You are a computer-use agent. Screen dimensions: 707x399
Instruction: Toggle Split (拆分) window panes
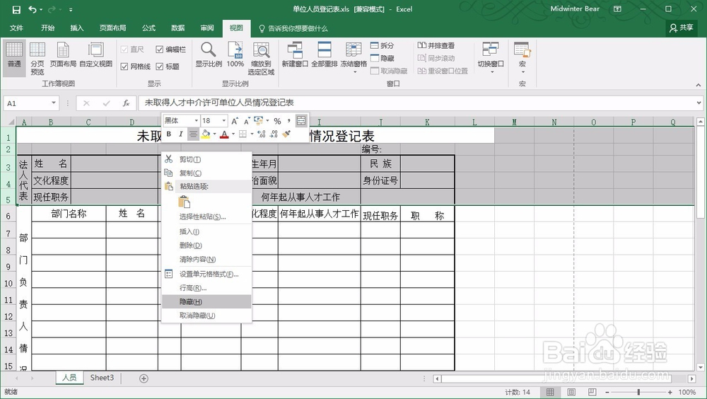[x=382, y=45]
